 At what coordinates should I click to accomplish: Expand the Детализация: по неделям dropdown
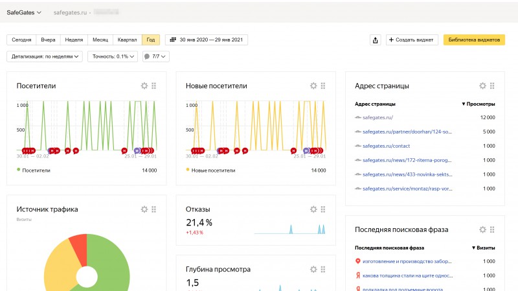[x=46, y=56]
